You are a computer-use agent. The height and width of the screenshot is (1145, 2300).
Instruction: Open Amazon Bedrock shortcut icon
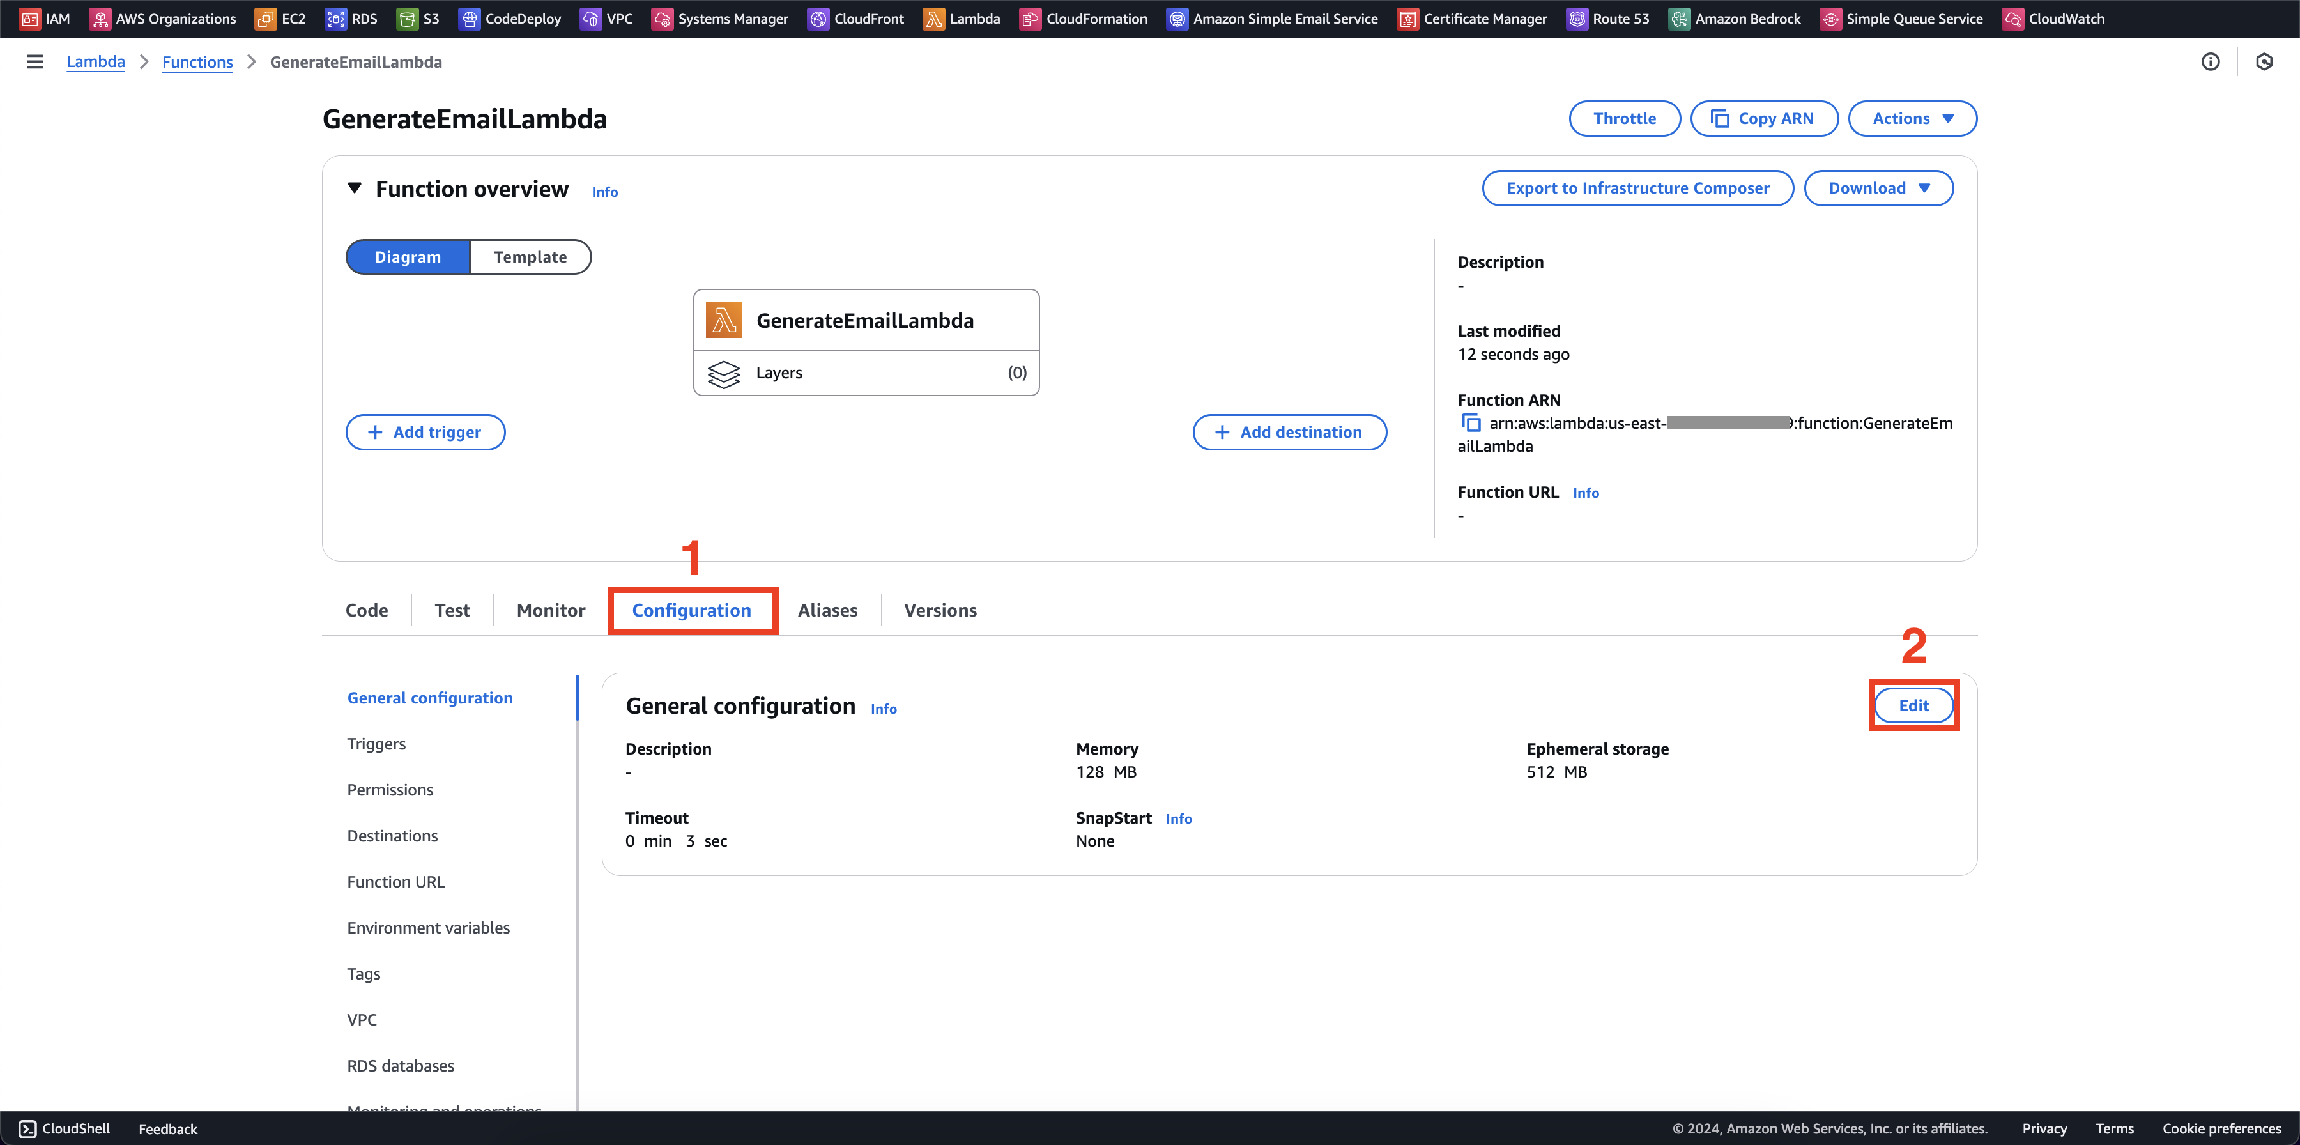1678,19
